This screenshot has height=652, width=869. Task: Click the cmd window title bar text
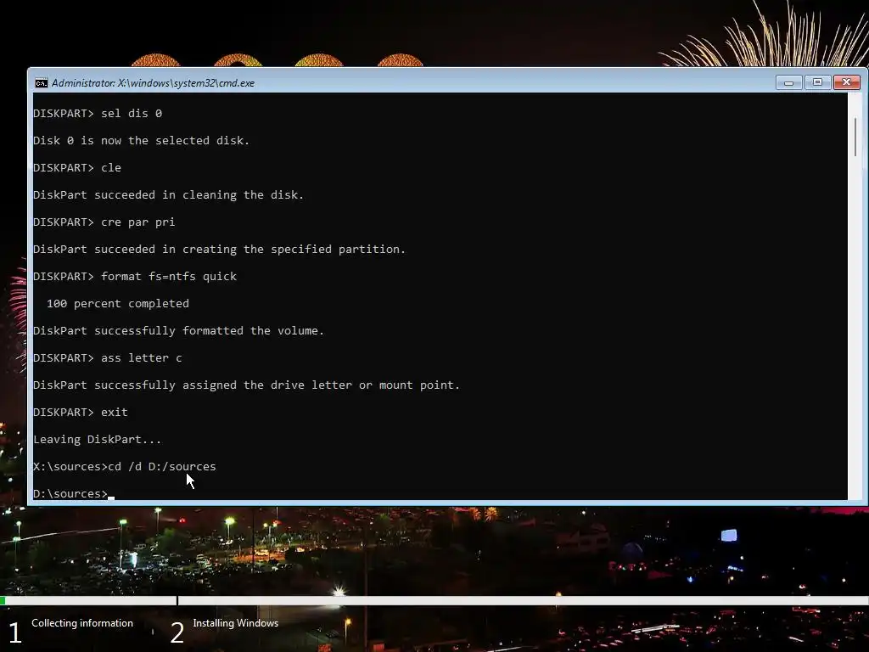(x=153, y=83)
